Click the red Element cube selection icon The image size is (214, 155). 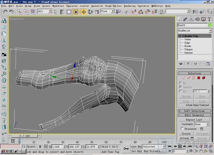[204, 78]
